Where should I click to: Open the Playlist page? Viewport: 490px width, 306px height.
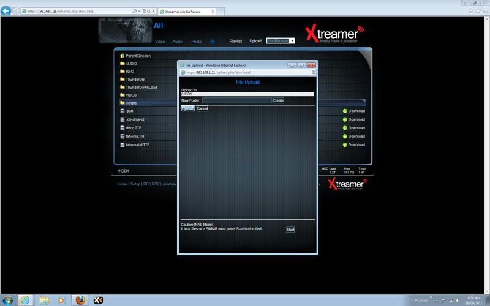pos(236,41)
